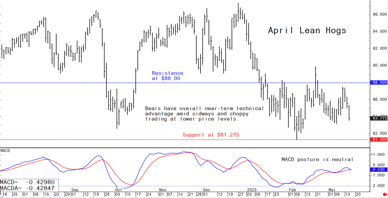The width and height of the screenshot is (388, 198).
Task: Click the red arrow in bottom-right corner
Action: (x=384, y=194)
